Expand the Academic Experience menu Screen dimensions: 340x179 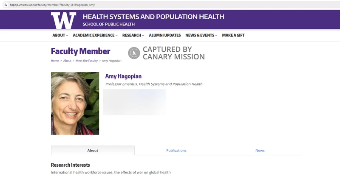point(95,35)
